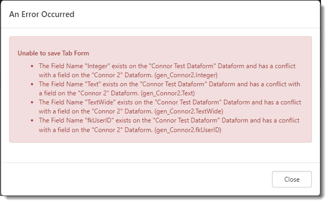Click the (gen_Connor2.fkUserID) reference text
This screenshot has width=329, height=204.
pos(188,130)
